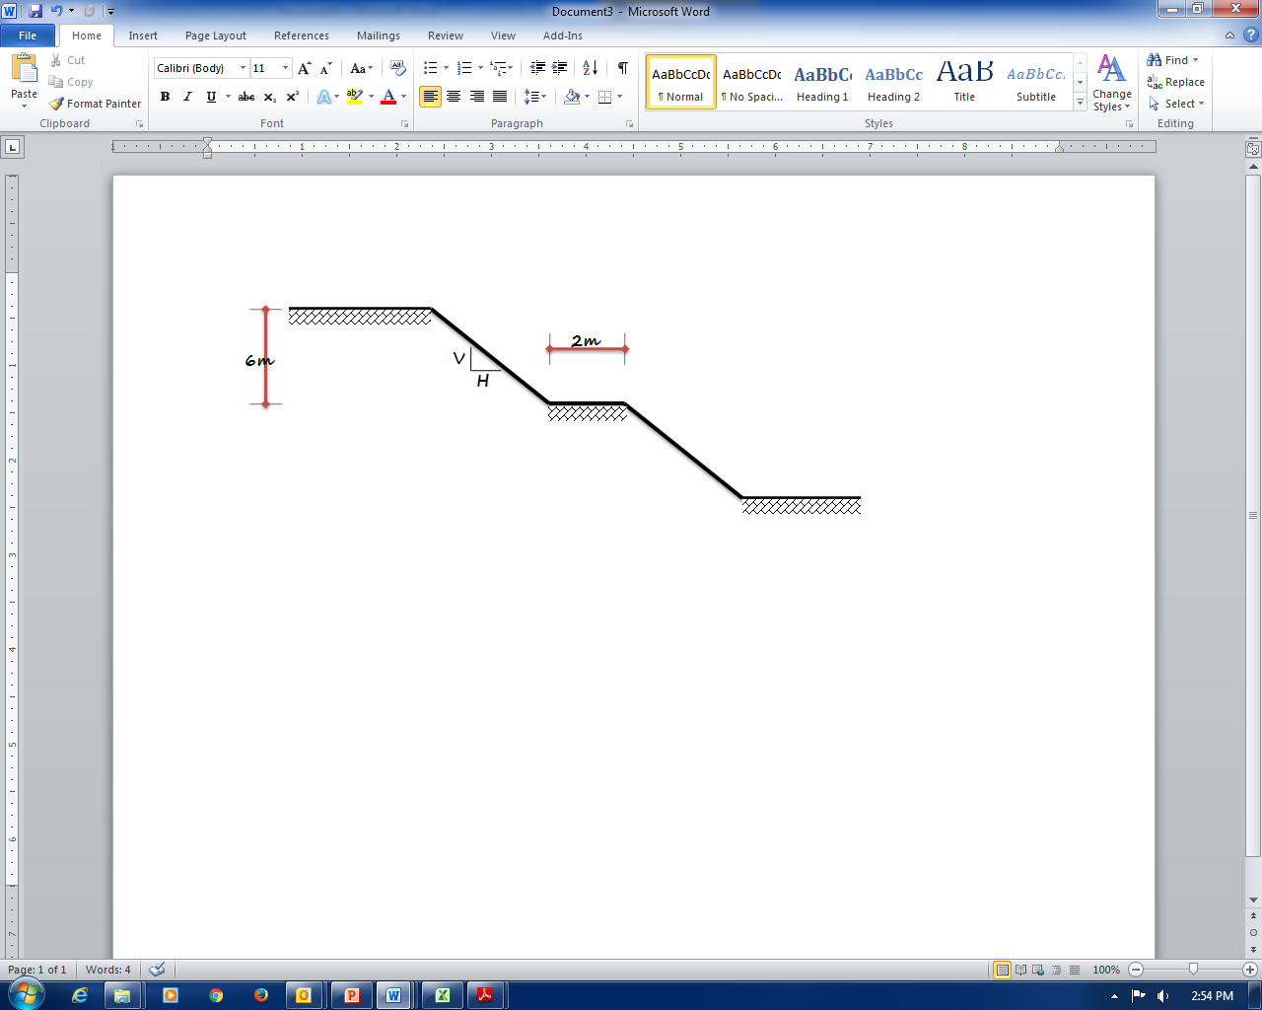Click the zoom slider handle
Image resolution: width=1262 pixels, height=1010 pixels.
click(x=1193, y=970)
